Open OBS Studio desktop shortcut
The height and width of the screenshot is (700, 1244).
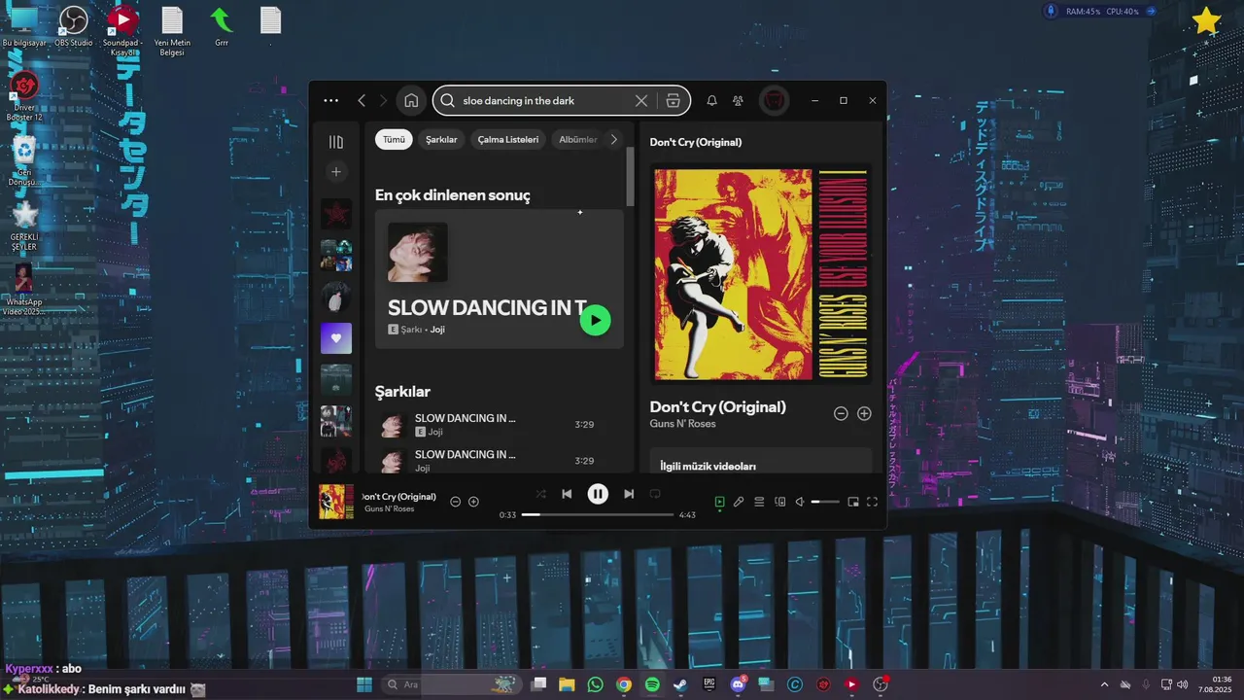coord(74,26)
